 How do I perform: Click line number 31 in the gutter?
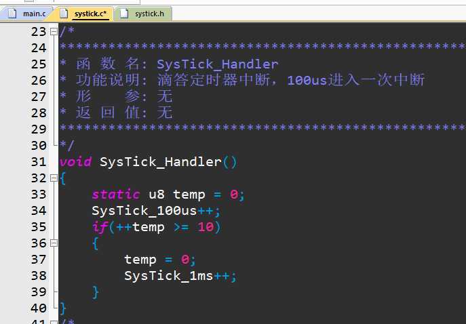[x=39, y=162]
